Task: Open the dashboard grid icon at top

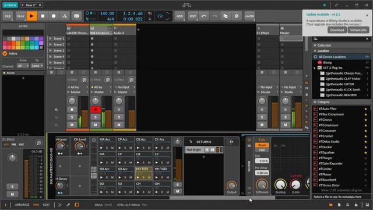Action: tap(186, 5)
